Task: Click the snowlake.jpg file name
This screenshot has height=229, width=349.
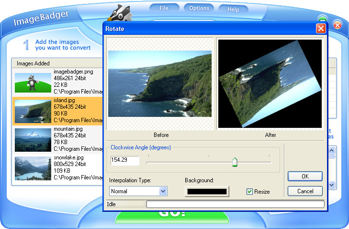Action: [x=68, y=157]
